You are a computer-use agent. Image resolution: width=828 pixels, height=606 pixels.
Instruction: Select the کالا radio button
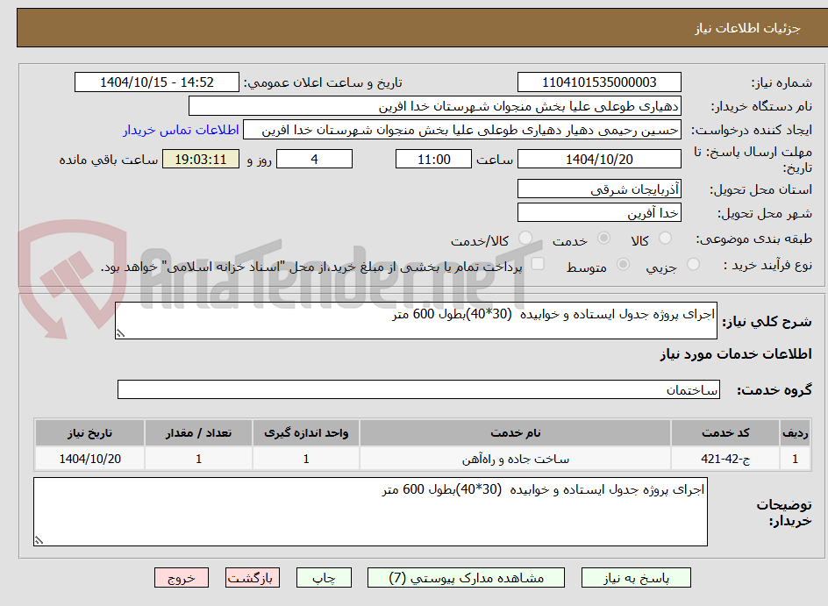666,238
